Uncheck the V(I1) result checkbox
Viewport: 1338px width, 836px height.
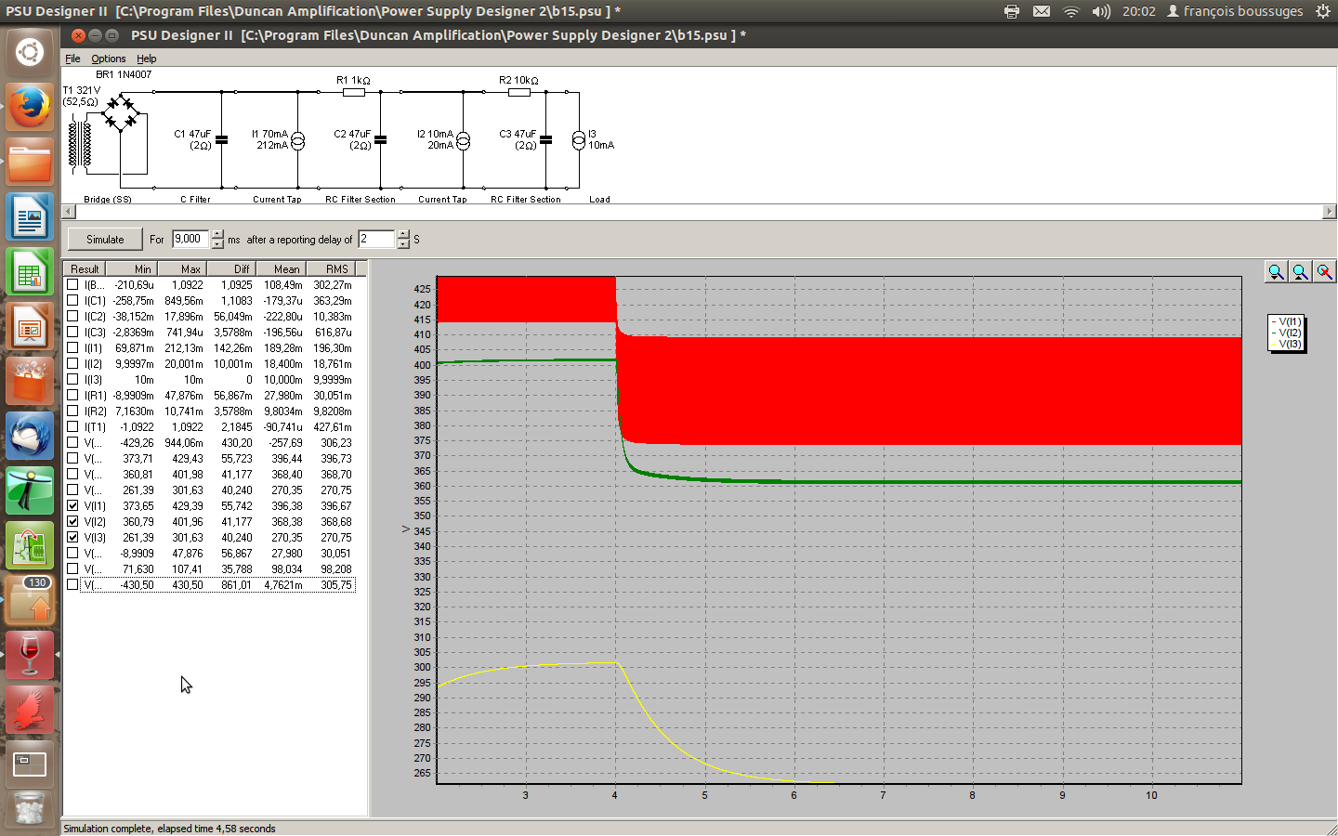[x=72, y=506]
